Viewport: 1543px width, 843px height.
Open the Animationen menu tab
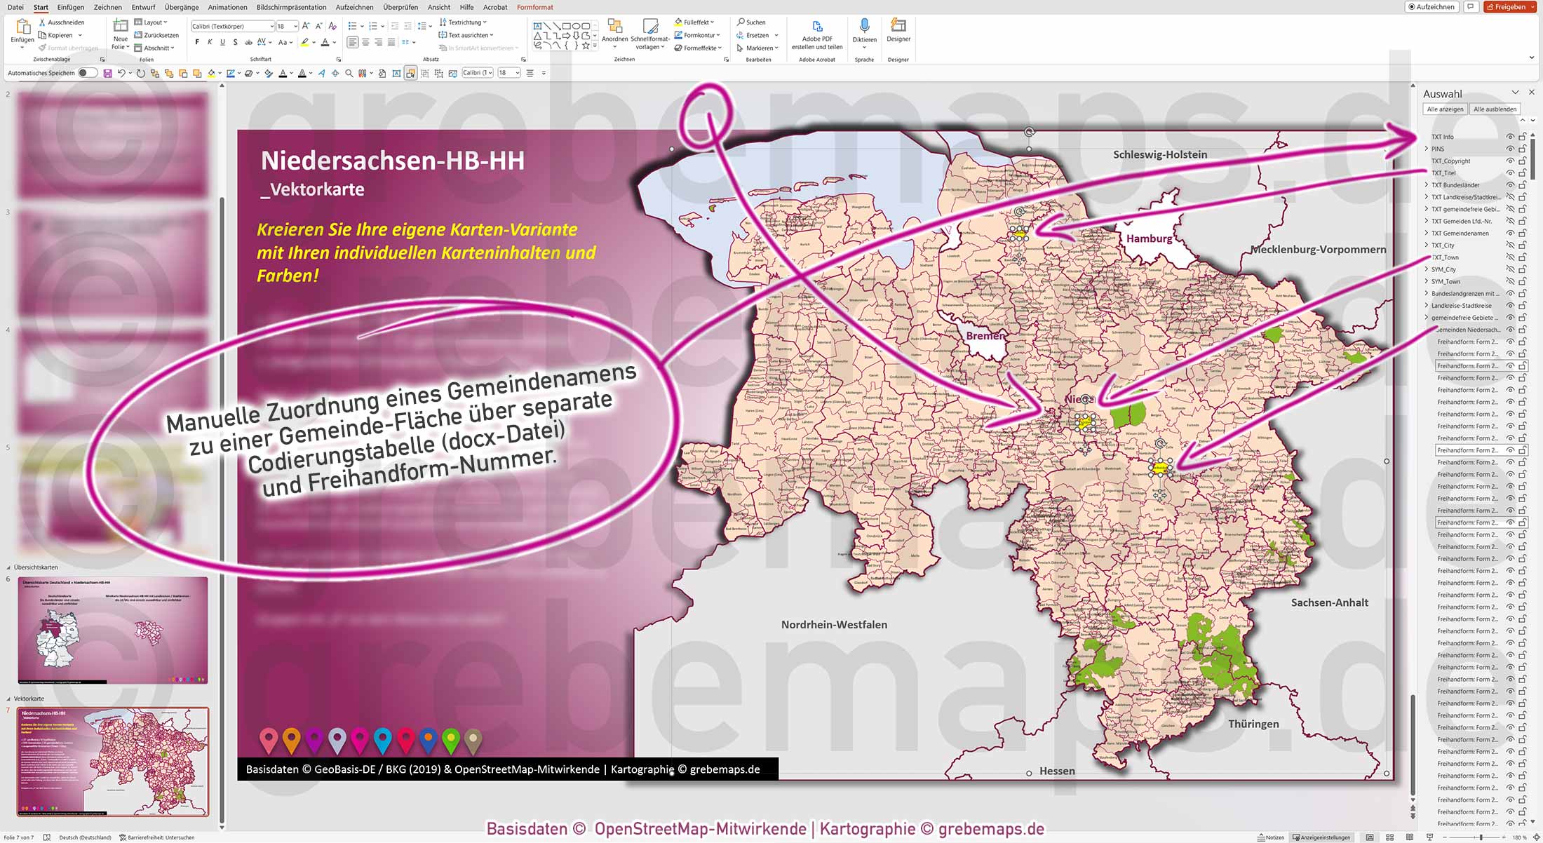point(227,7)
